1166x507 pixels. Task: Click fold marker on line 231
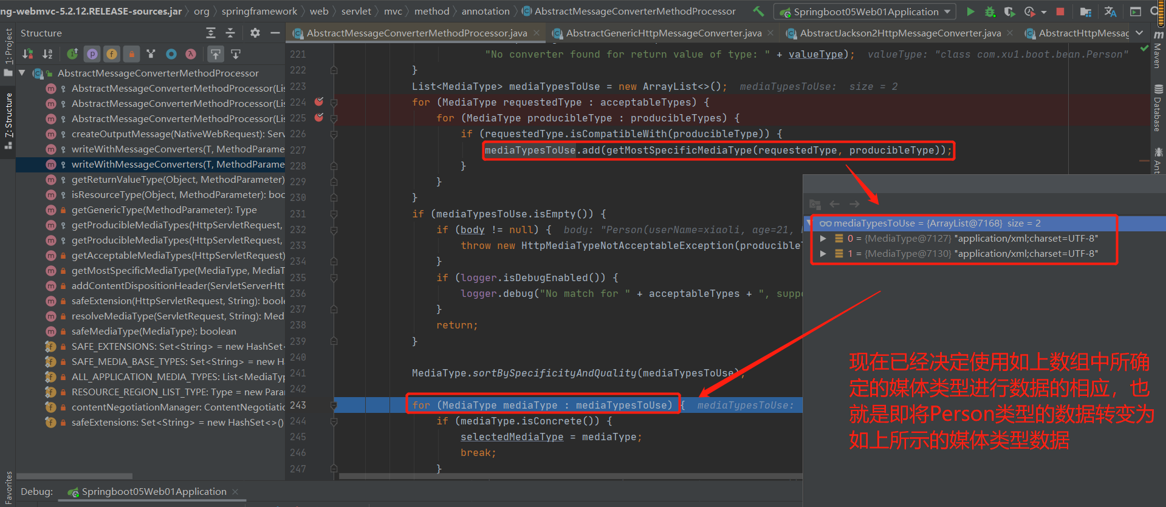(x=334, y=214)
